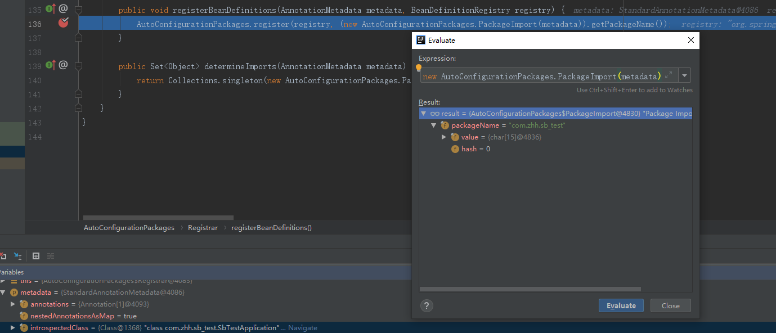Select the packageName = "com.zhh.sb_test" row

pos(556,125)
